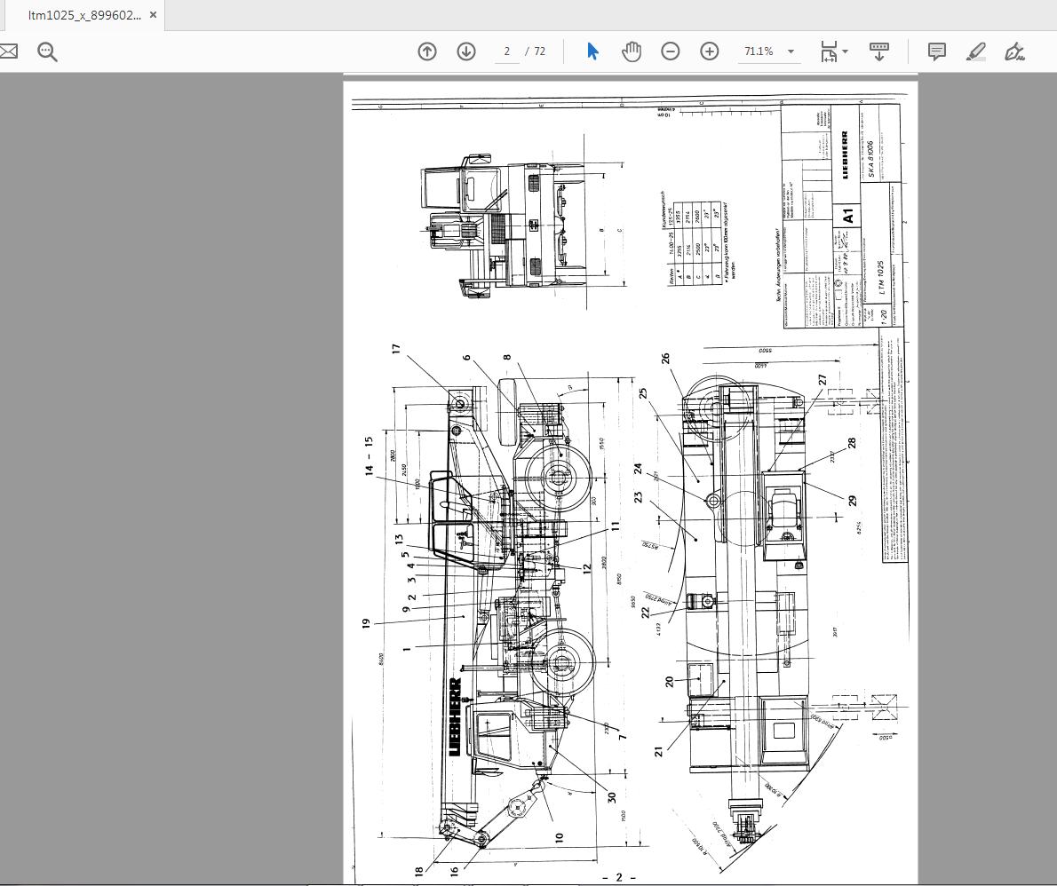1057x886 pixels.
Task: Zoom out with the minus button
Action: pyautogui.click(x=670, y=51)
